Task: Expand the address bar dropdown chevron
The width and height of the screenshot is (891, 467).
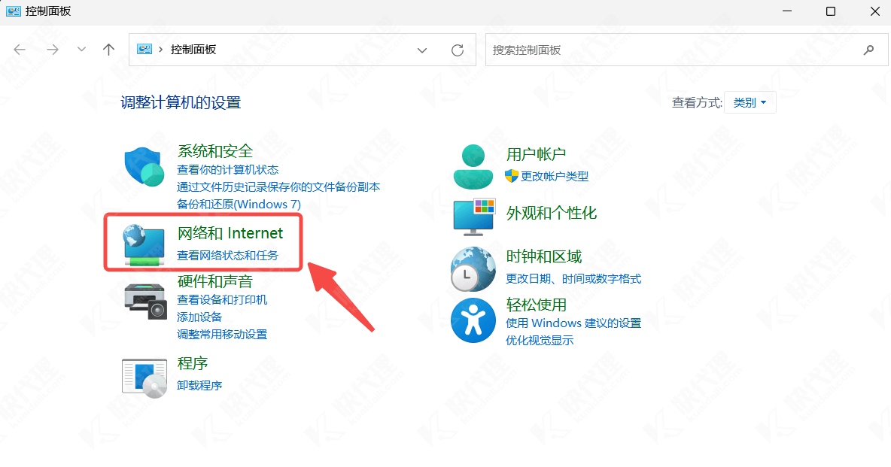Action: 422,50
